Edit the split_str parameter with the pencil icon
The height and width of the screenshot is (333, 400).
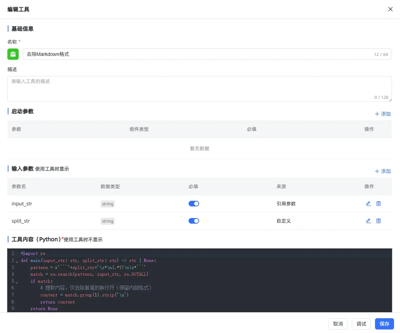pos(368,221)
